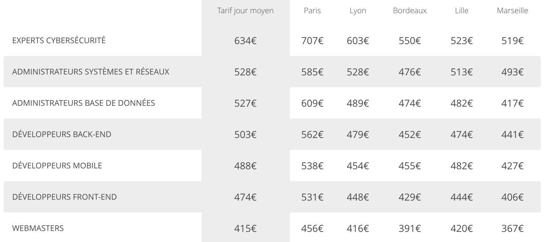
Task: Click the Bordeaux column header
Action: click(x=410, y=11)
